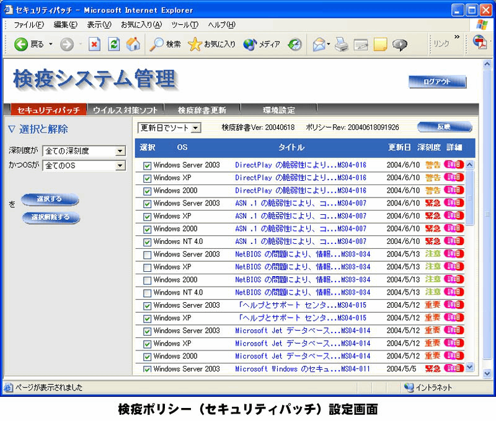Uncheck Windows XP Microsoft Jet MS04-014 checkbox
This screenshot has width=496, height=421.
click(147, 344)
